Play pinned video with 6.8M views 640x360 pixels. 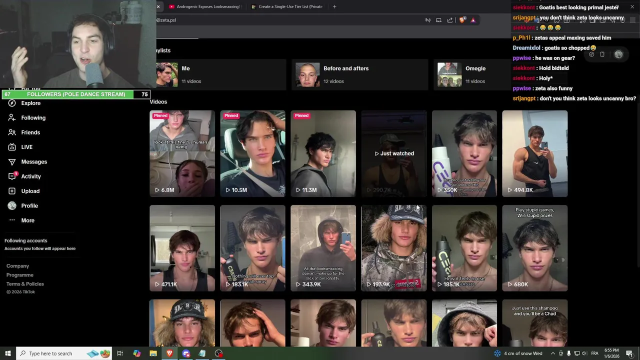(182, 153)
